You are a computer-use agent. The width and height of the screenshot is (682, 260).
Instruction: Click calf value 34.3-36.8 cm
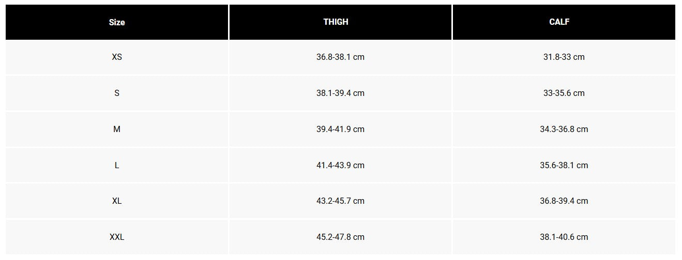(564, 129)
